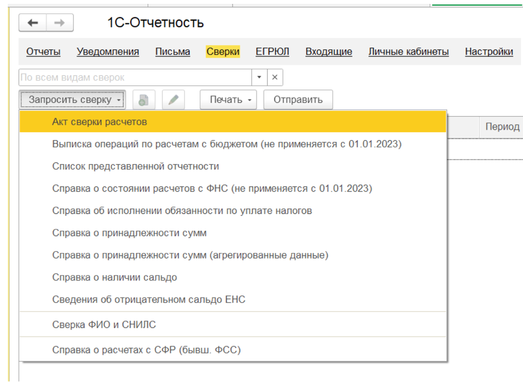
Task: Collapse the Запросить сверку dropdown
Action: [73, 100]
